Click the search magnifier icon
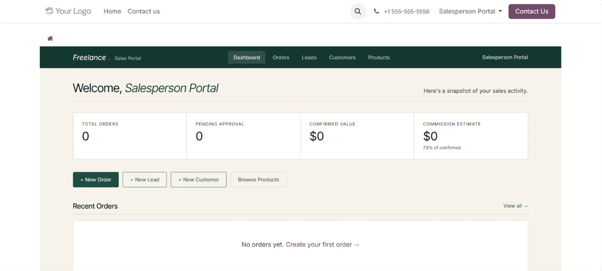 click(358, 11)
